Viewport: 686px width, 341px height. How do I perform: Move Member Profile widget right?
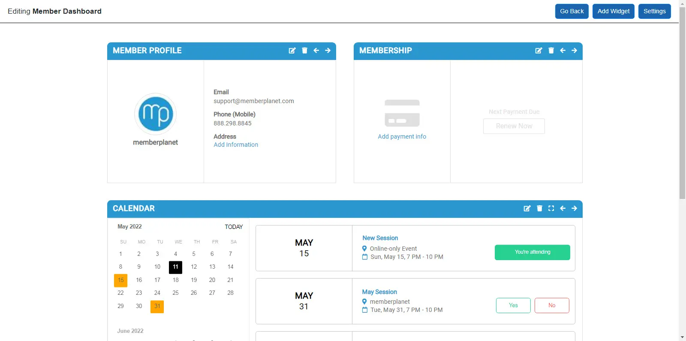[328, 50]
